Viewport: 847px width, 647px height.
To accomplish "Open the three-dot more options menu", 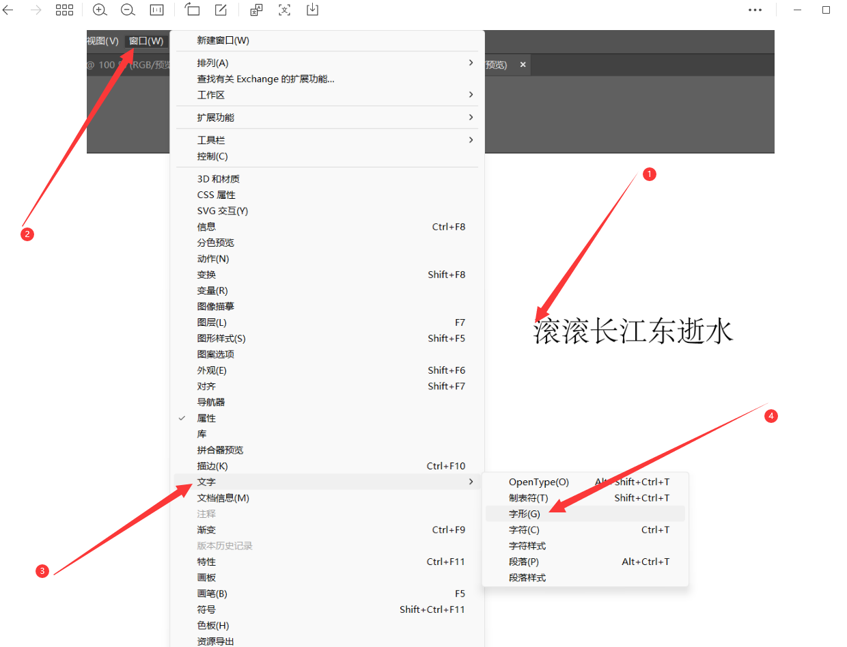I will [755, 10].
